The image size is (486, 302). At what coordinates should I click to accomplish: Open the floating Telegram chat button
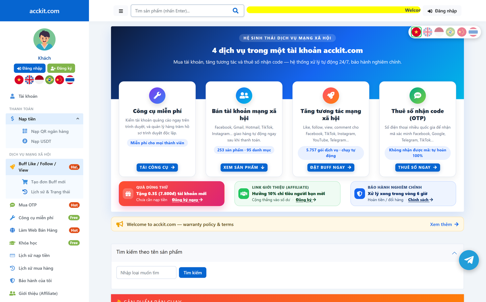469,260
